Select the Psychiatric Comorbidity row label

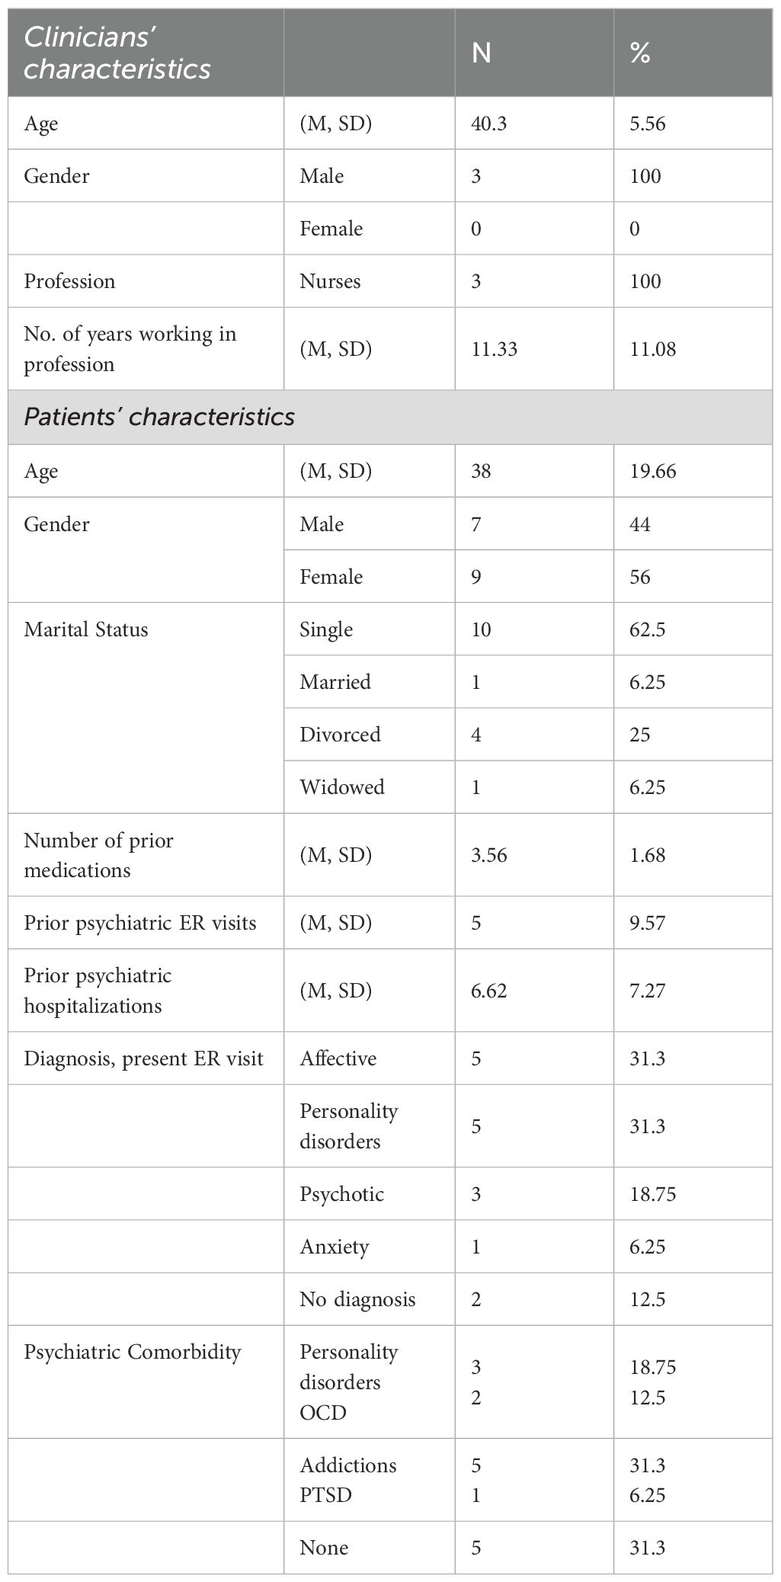(x=133, y=1352)
